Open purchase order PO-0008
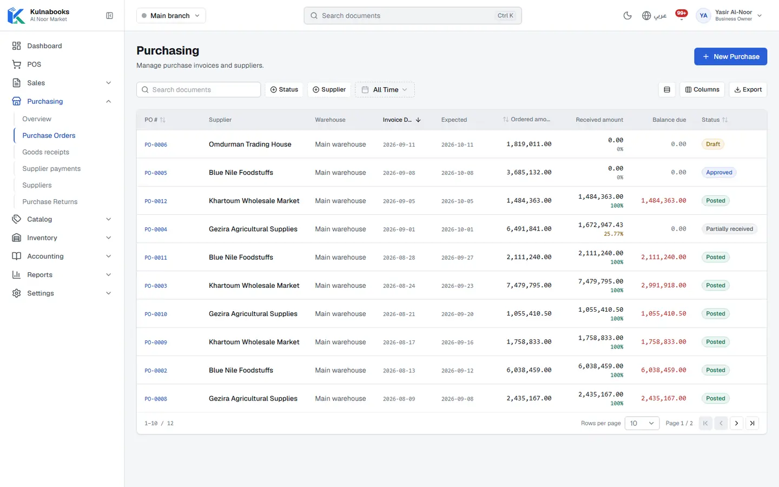Viewport: 779px width, 487px height. [156, 399]
